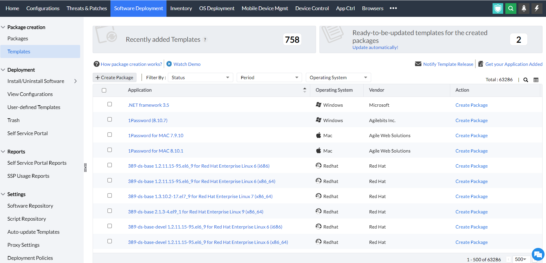The width and height of the screenshot is (546, 263).
Task: Click the lightning bolt quick actions icon
Action: point(537,8)
